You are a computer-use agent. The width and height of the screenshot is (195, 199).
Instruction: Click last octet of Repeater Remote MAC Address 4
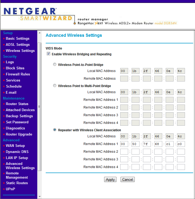point(181,167)
